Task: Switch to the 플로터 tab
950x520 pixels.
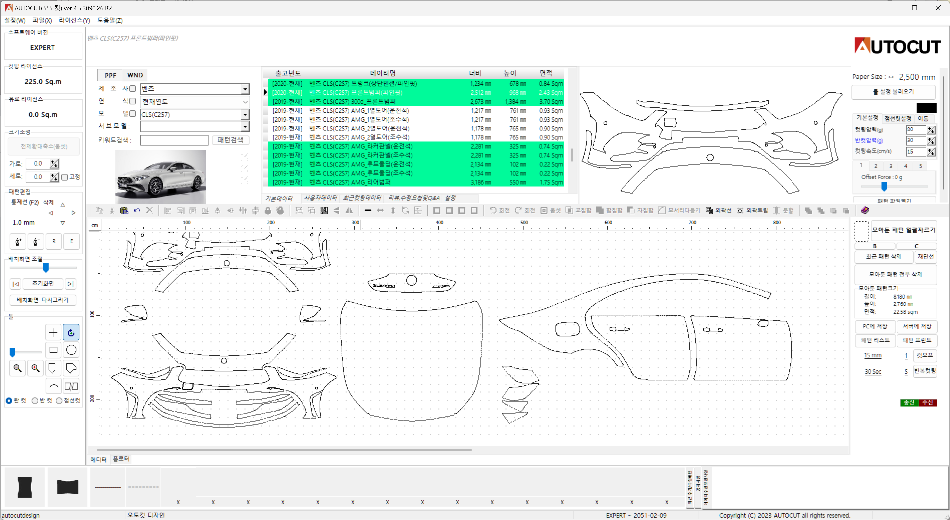Action: click(121, 459)
